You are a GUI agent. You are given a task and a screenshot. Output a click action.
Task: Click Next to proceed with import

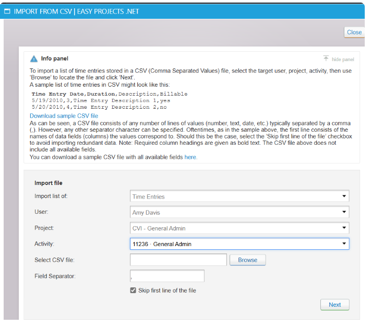click(335, 305)
